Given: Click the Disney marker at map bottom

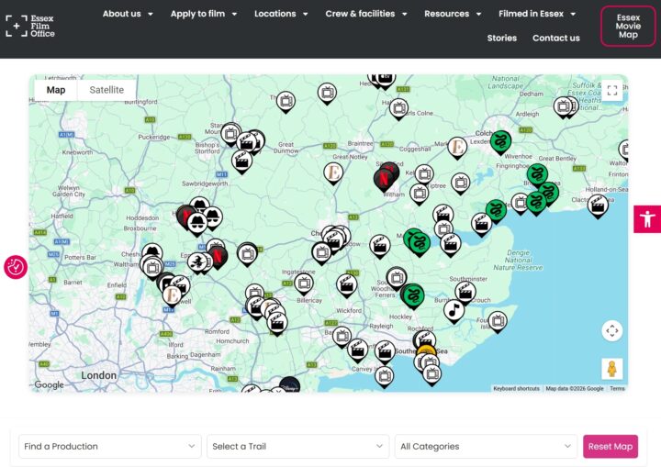Looking at the screenshot, I should click(x=290, y=384).
